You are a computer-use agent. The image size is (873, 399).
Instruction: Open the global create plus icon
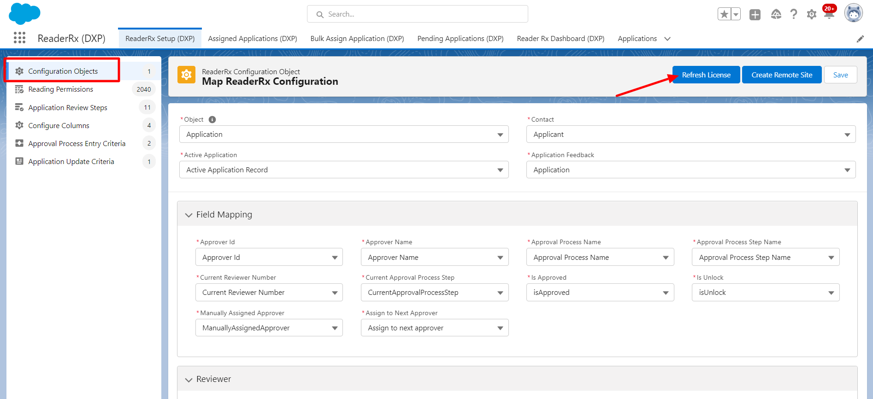[x=755, y=15]
